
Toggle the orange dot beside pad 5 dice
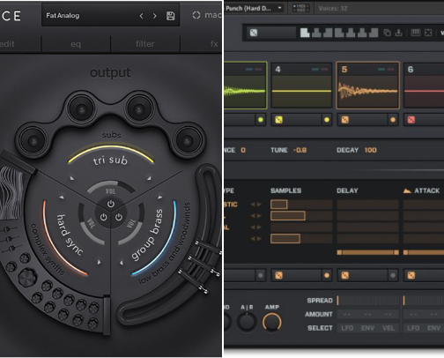[393, 120]
